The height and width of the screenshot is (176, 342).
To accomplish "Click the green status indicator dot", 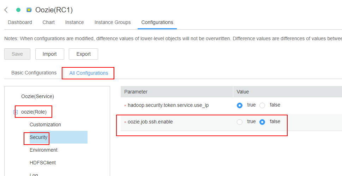I will click(x=18, y=10).
